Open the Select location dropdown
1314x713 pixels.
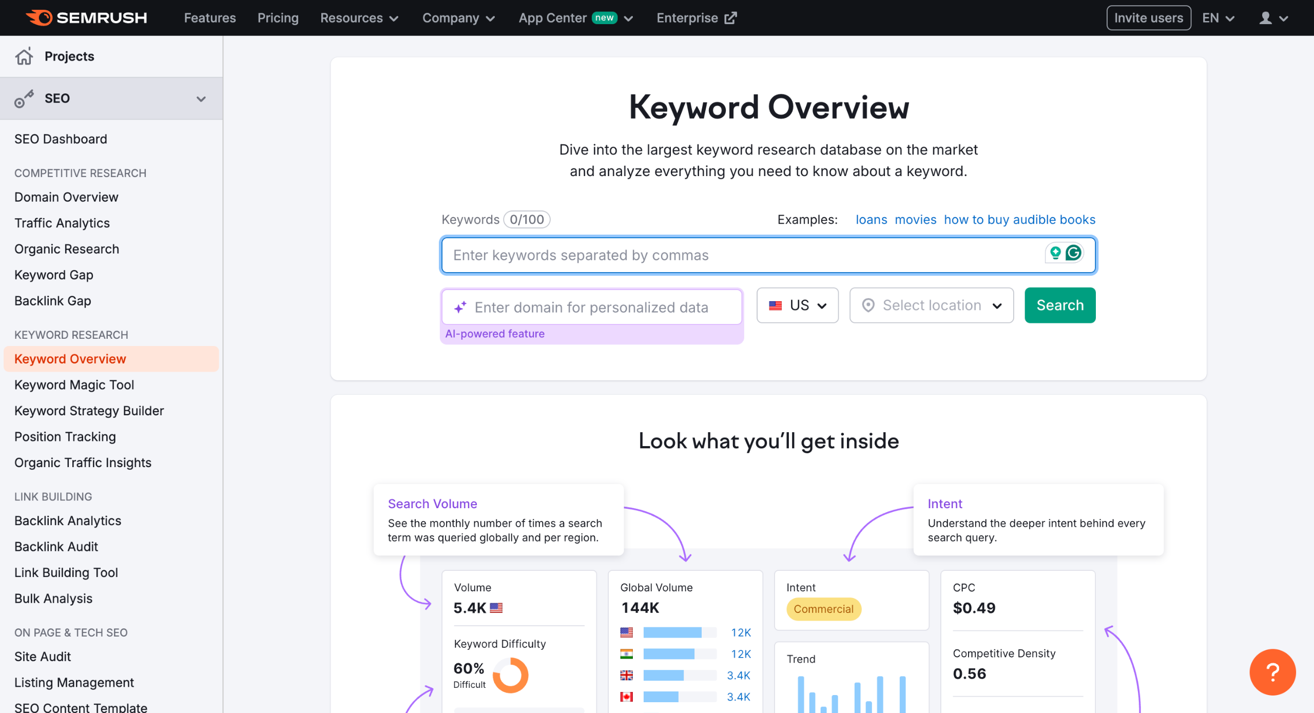(x=931, y=305)
